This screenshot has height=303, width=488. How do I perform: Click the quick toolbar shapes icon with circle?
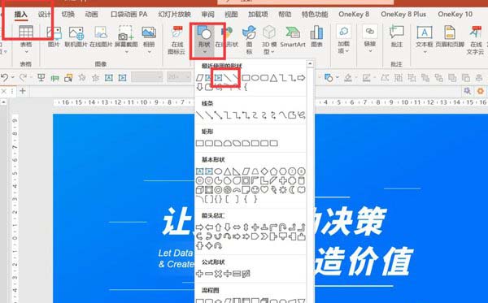point(329,77)
